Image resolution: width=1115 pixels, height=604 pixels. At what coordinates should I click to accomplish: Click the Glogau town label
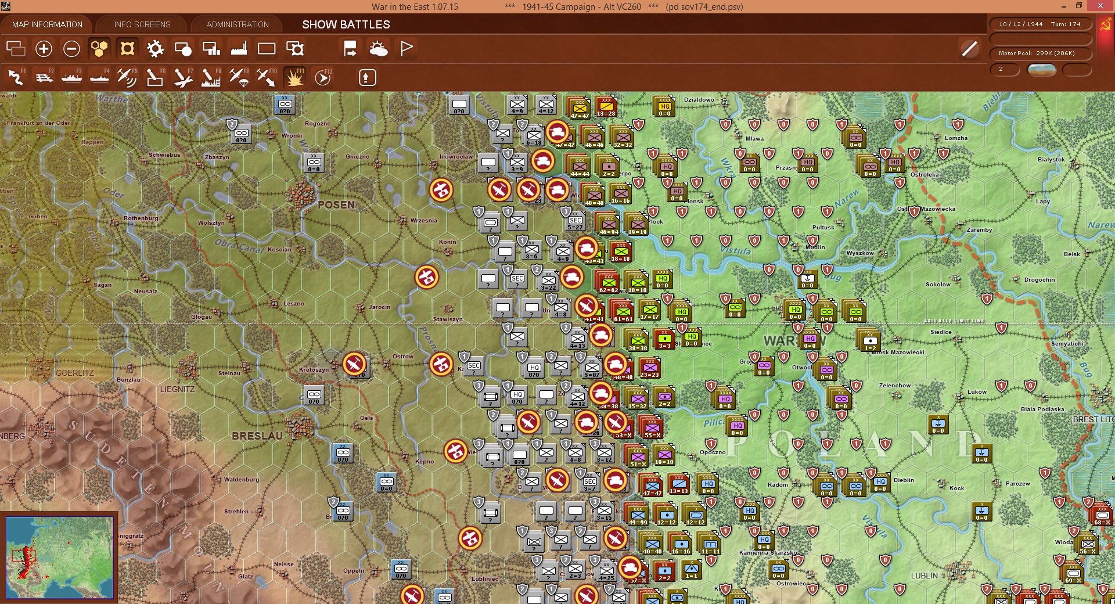[x=202, y=317]
